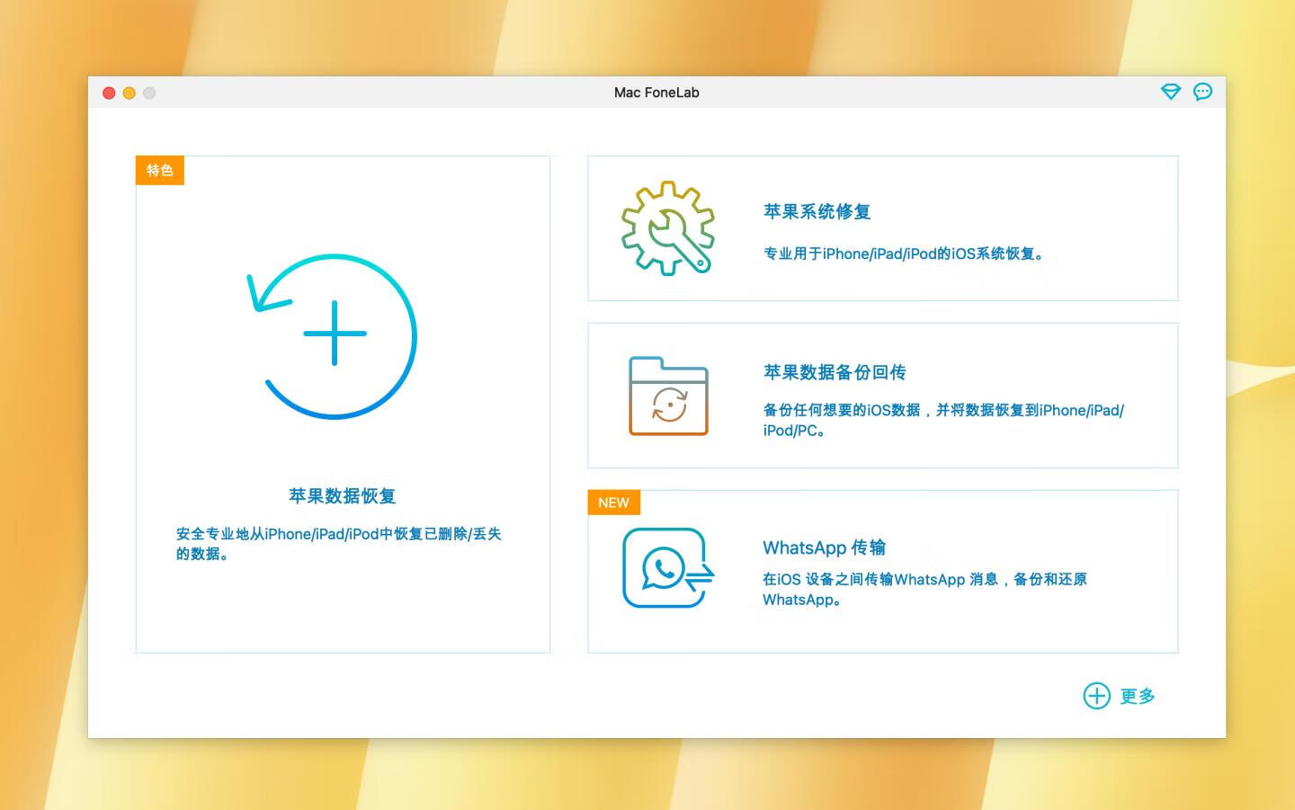Click the orange 特色 badge label
The image size is (1295, 810).
[159, 170]
